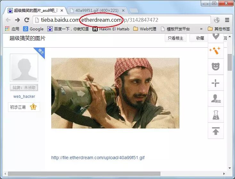Click the vertical scrollbar down arrow
235x179 pixels.
[x=230, y=168]
